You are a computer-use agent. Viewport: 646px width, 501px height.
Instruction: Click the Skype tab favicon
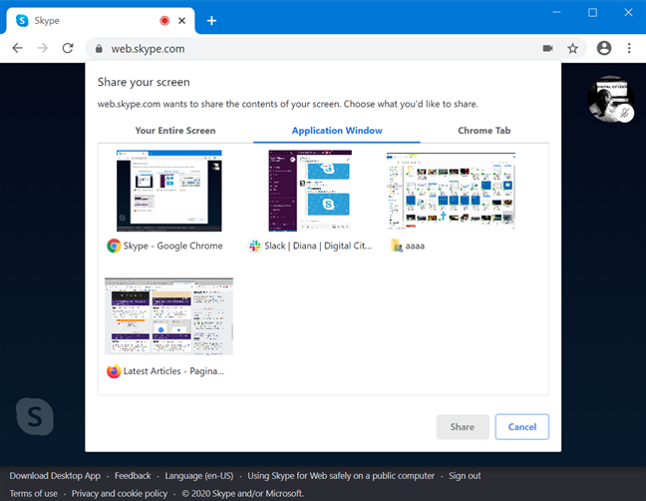pyautogui.click(x=22, y=20)
